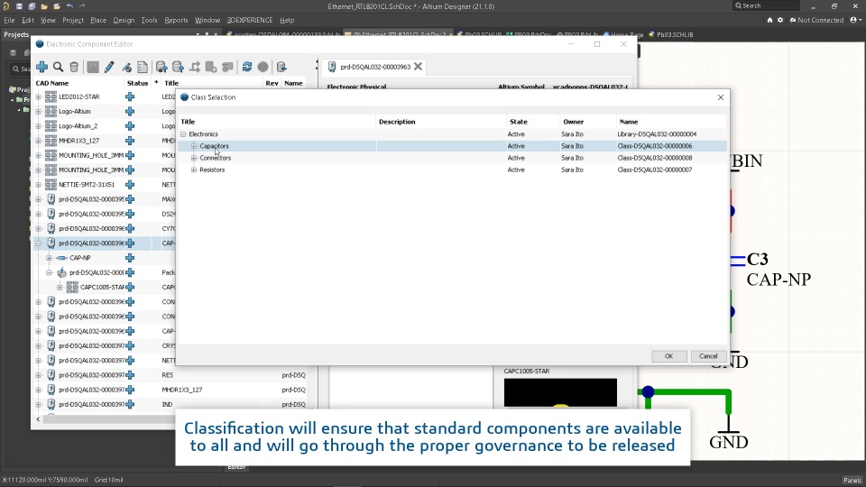Select the Resistors row
The image size is (866, 487).
coord(452,170)
